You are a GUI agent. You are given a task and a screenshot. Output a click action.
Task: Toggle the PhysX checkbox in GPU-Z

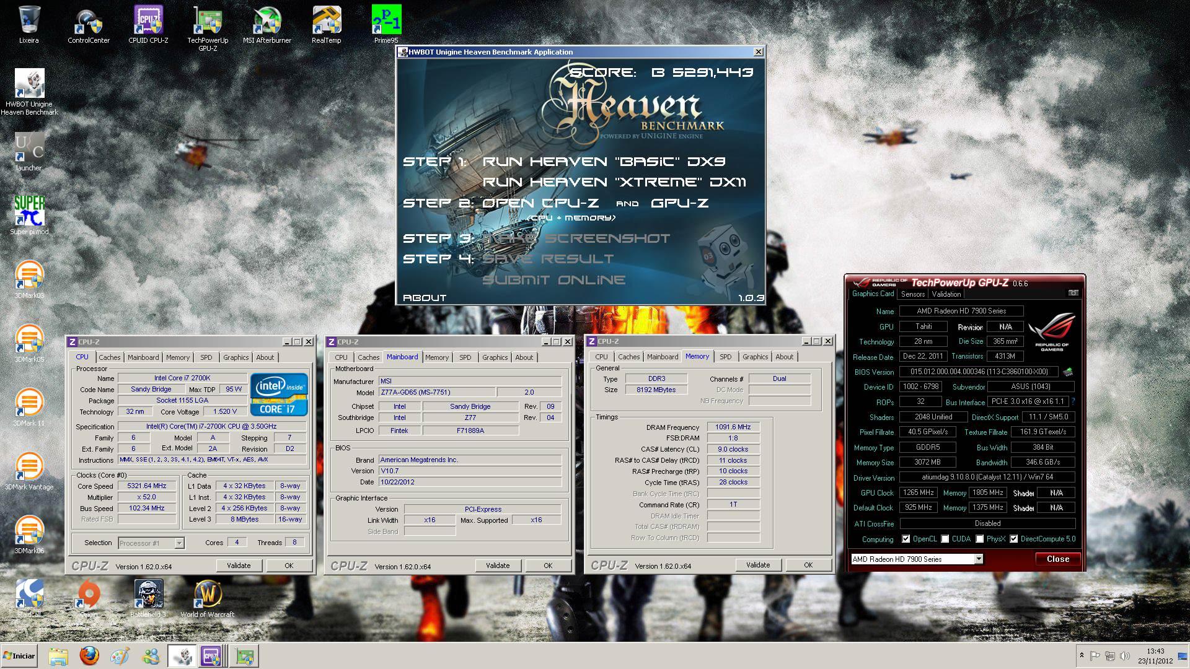979,539
